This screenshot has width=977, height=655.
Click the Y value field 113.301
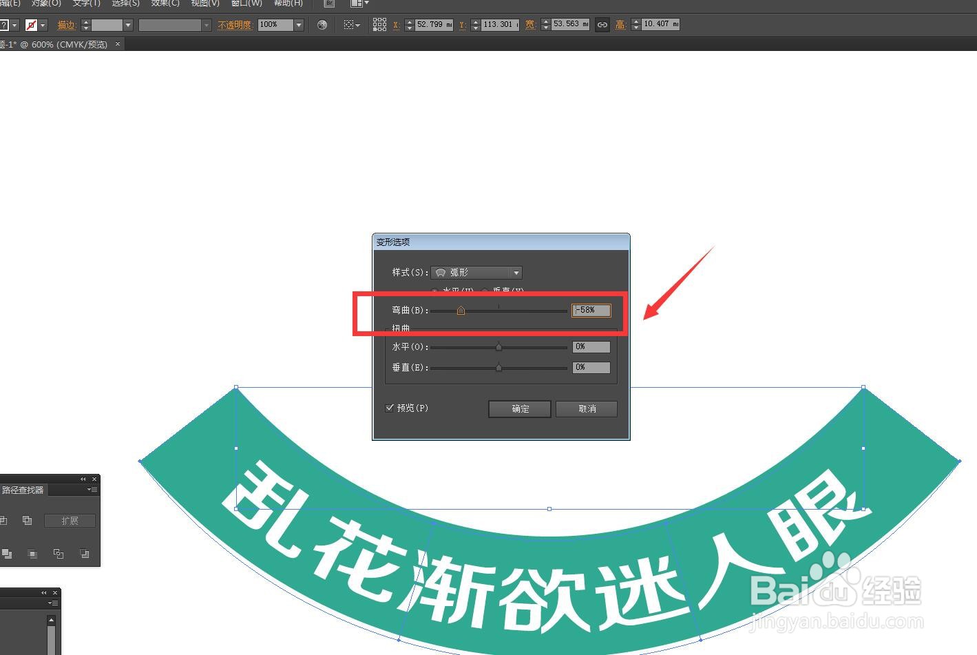click(x=500, y=25)
